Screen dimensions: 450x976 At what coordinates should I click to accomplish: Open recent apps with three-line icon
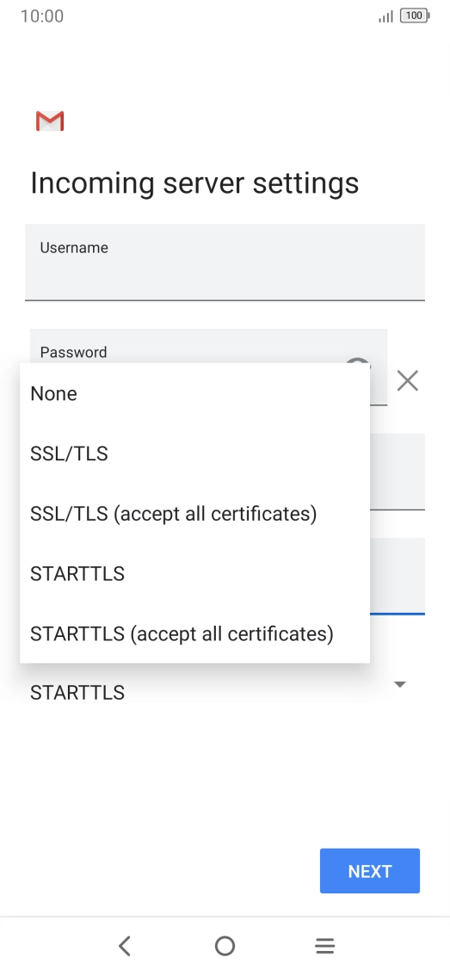325,946
